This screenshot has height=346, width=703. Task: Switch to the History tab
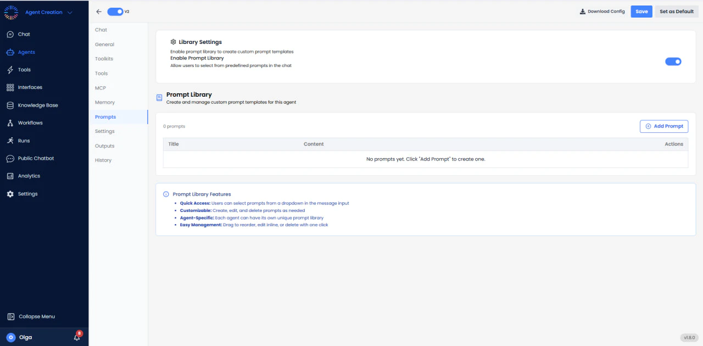tap(103, 160)
